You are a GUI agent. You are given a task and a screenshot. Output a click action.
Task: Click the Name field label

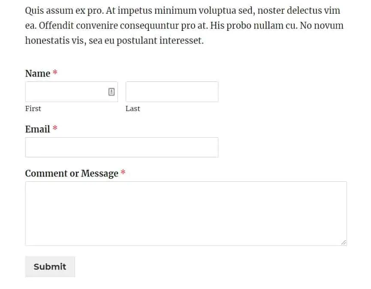click(36, 73)
